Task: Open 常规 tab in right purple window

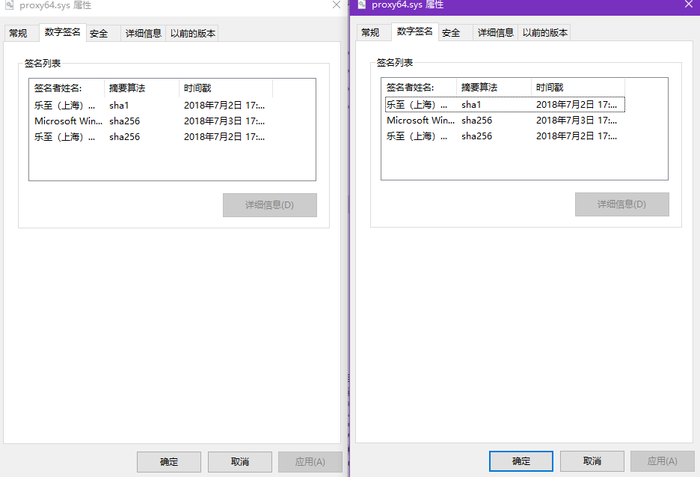Action: (374, 33)
